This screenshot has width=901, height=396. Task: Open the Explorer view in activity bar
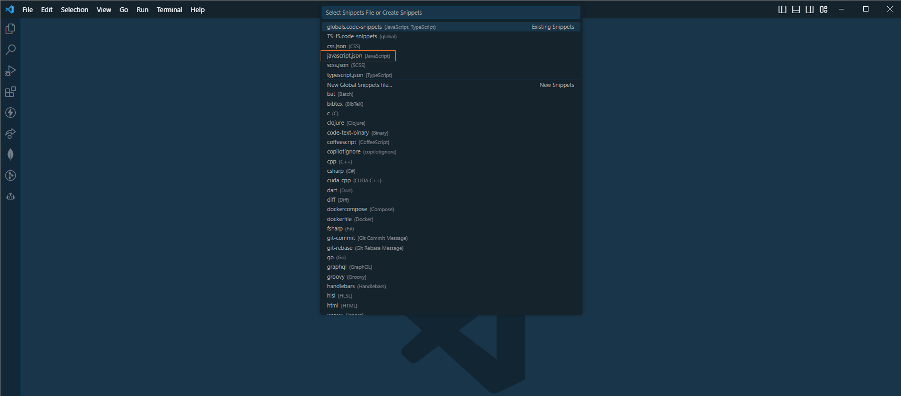pyautogui.click(x=10, y=29)
